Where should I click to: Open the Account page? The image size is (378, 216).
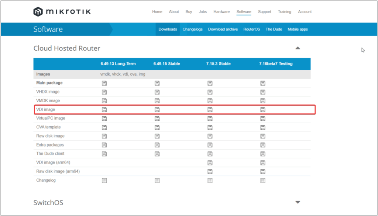point(305,11)
